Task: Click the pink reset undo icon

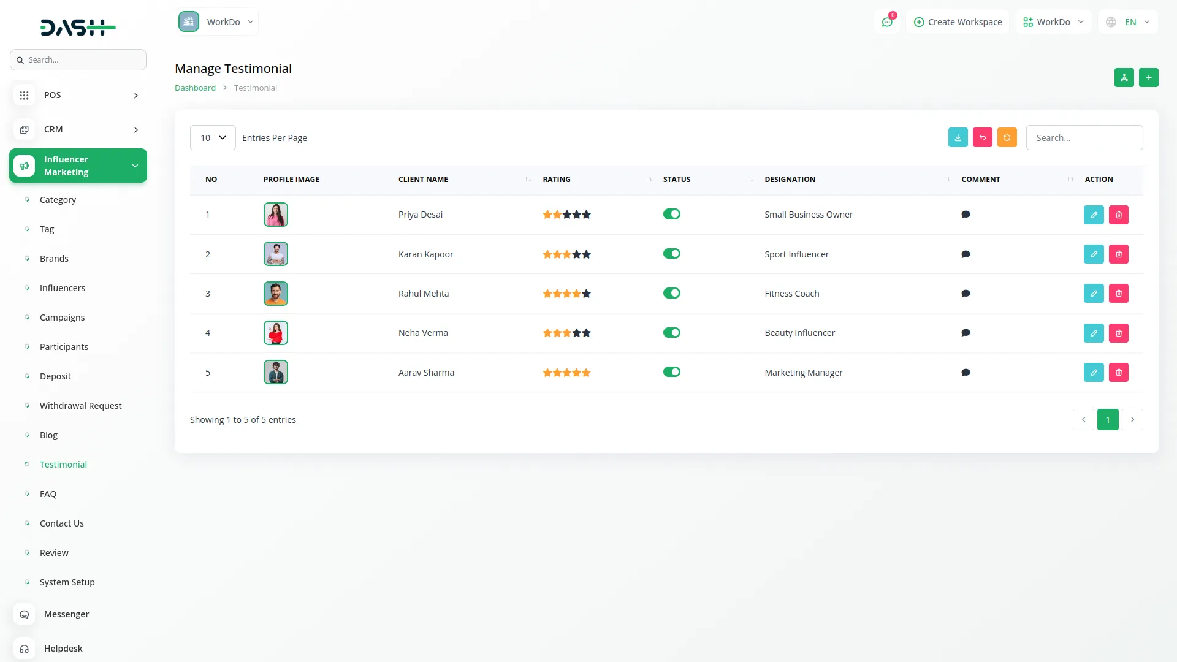Action: click(x=982, y=138)
